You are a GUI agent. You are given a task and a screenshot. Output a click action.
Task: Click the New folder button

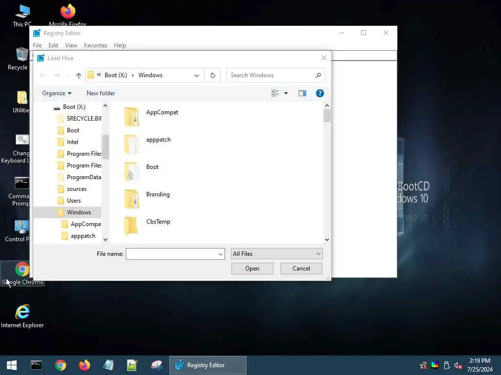[101, 93]
